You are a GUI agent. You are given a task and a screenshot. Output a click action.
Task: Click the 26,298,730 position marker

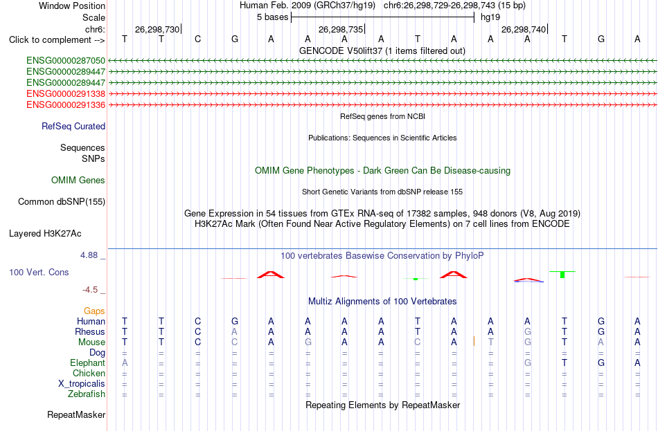[158, 29]
